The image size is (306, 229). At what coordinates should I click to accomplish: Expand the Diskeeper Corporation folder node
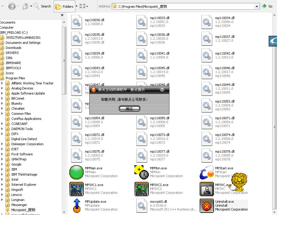pyautogui.click(x=2, y=144)
